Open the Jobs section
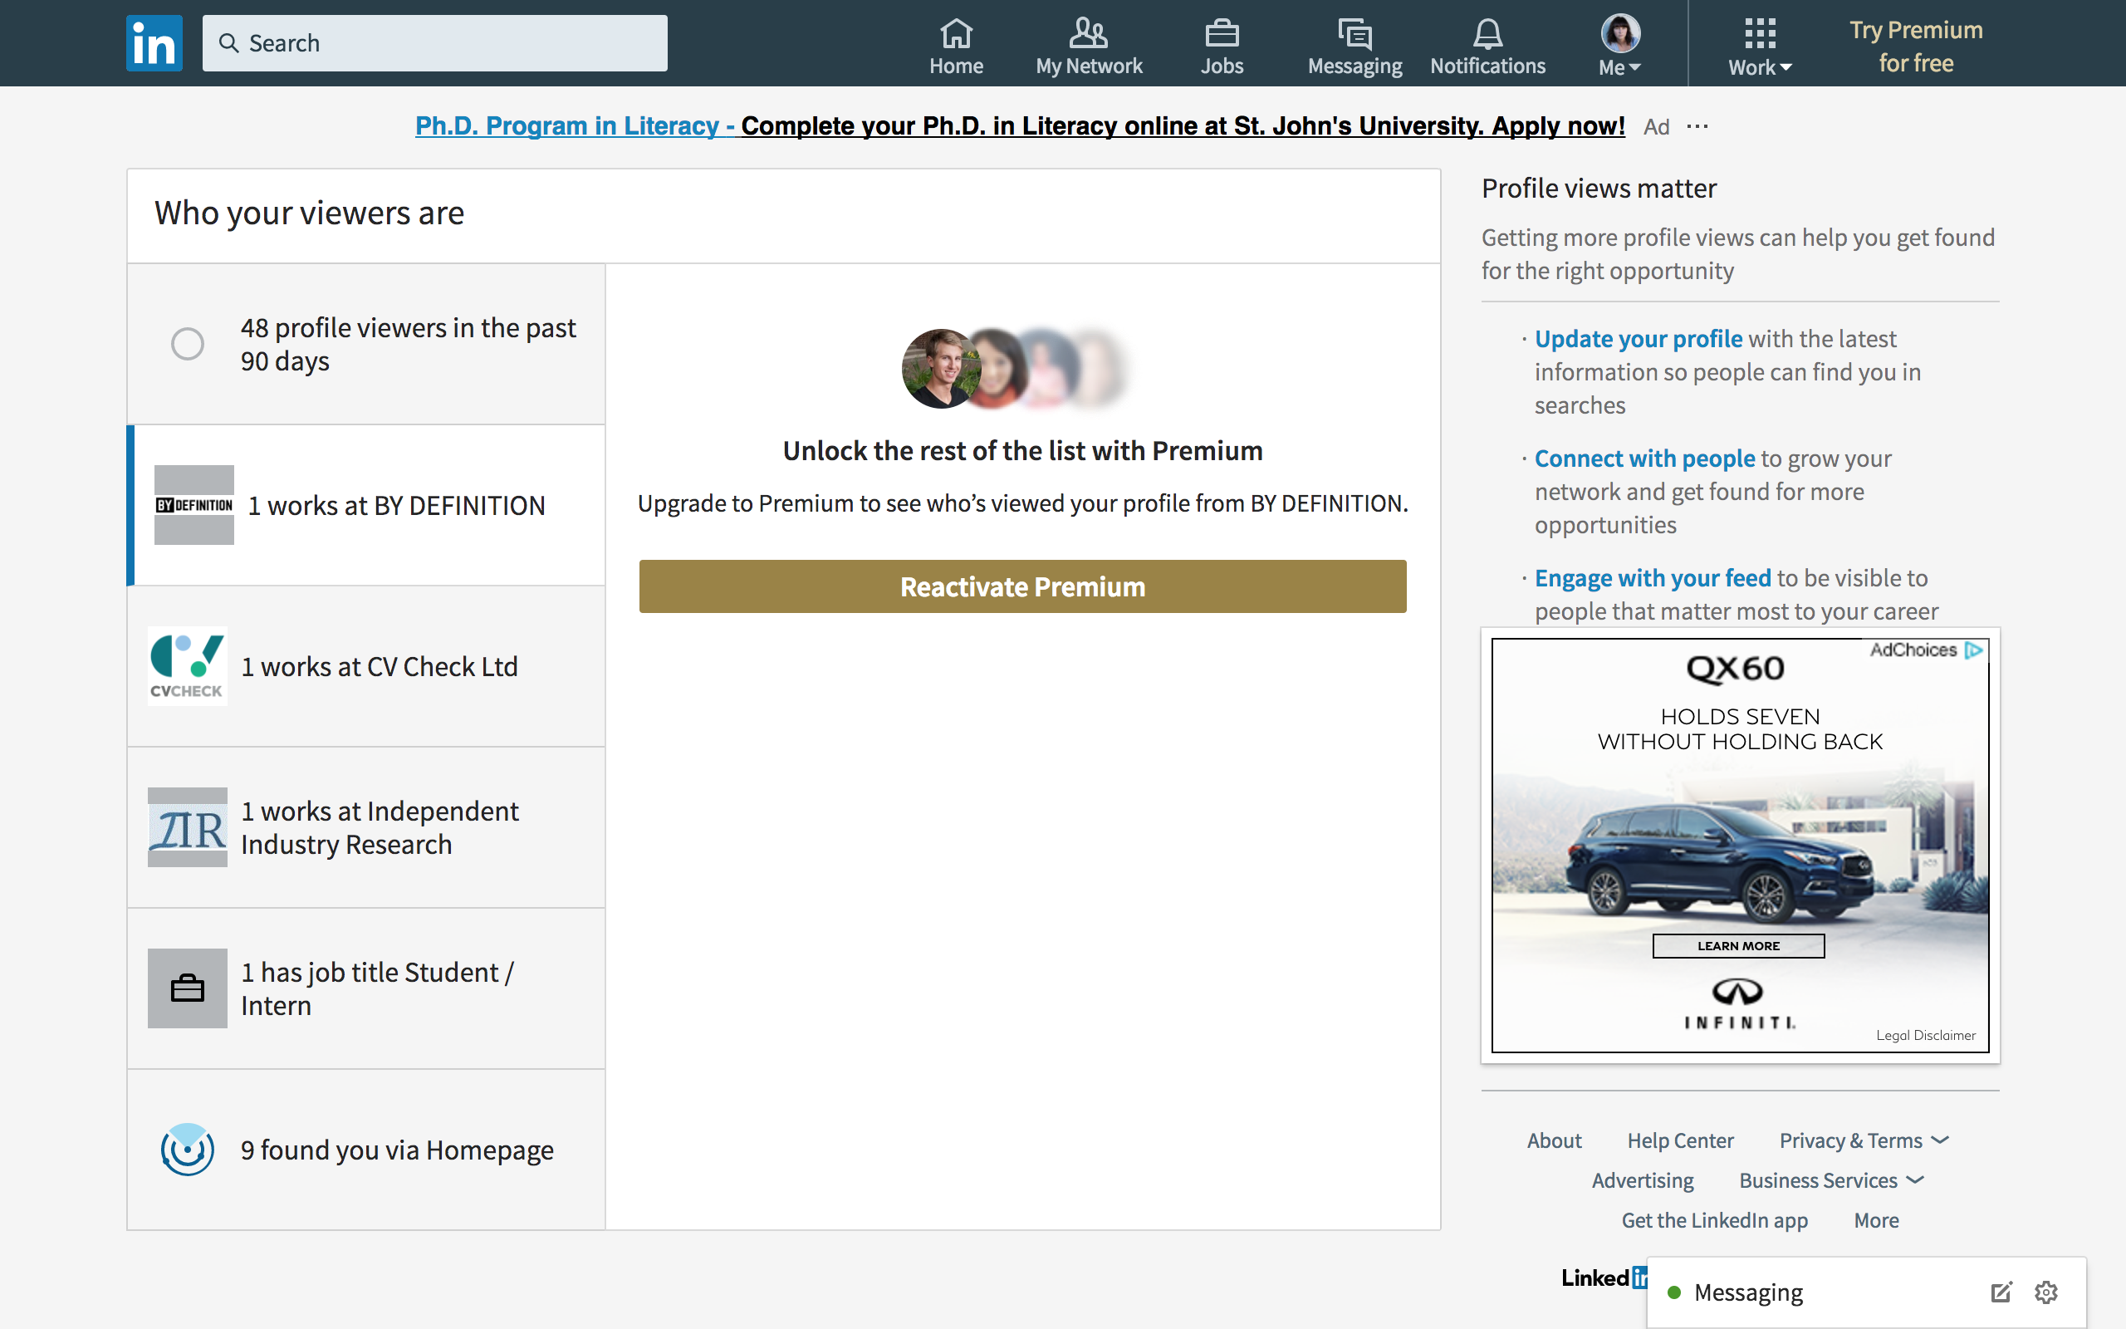2126x1329 pixels. tap(1222, 47)
